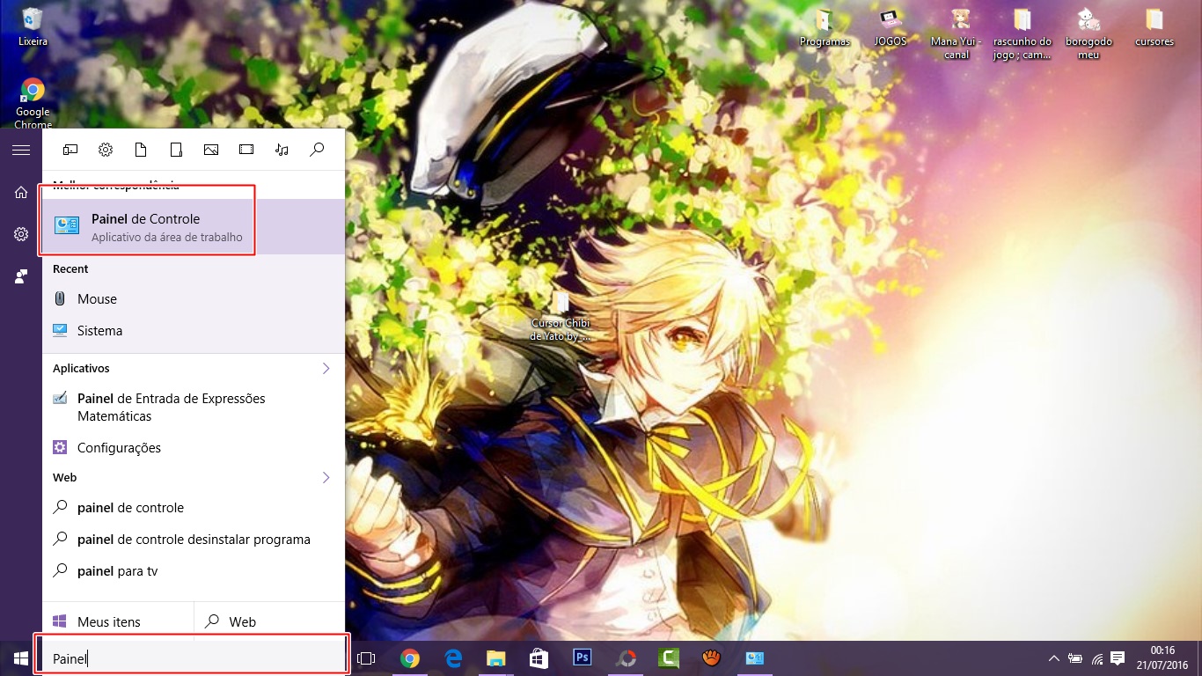Filter search by settings gear icon

click(106, 150)
